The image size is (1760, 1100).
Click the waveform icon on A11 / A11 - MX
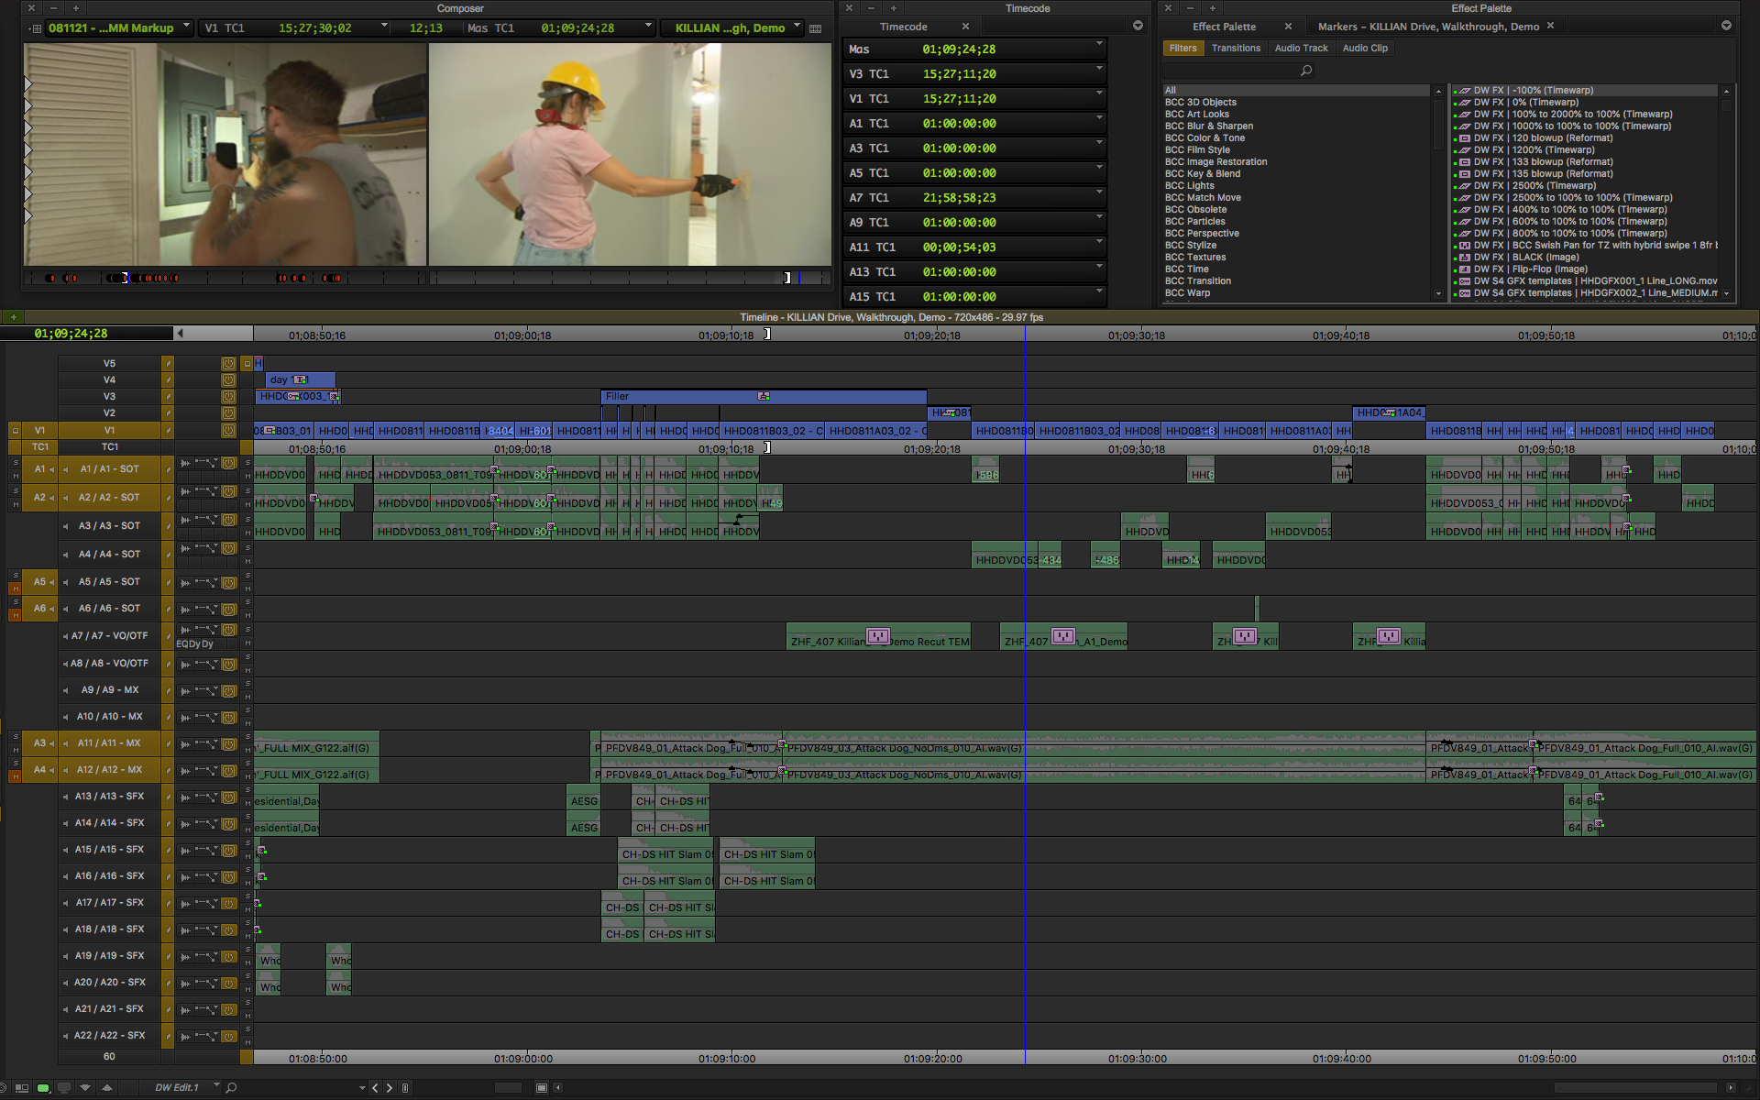pyautogui.click(x=185, y=744)
